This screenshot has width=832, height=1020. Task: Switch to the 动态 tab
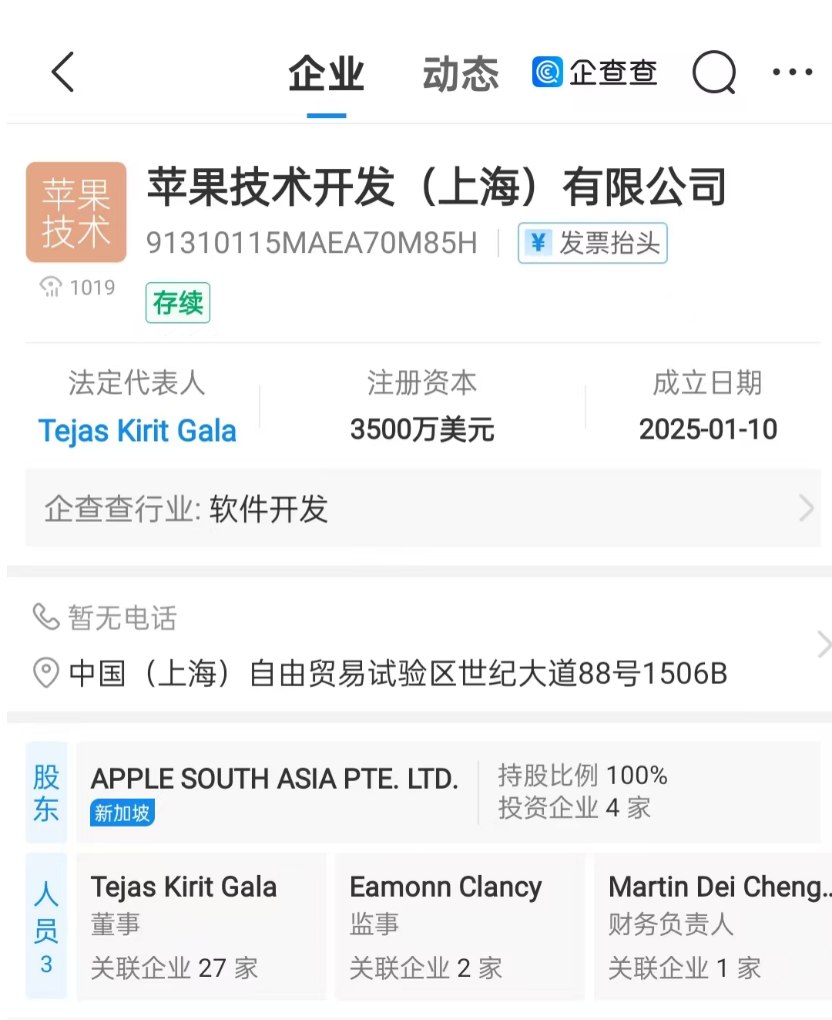(461, 74)
